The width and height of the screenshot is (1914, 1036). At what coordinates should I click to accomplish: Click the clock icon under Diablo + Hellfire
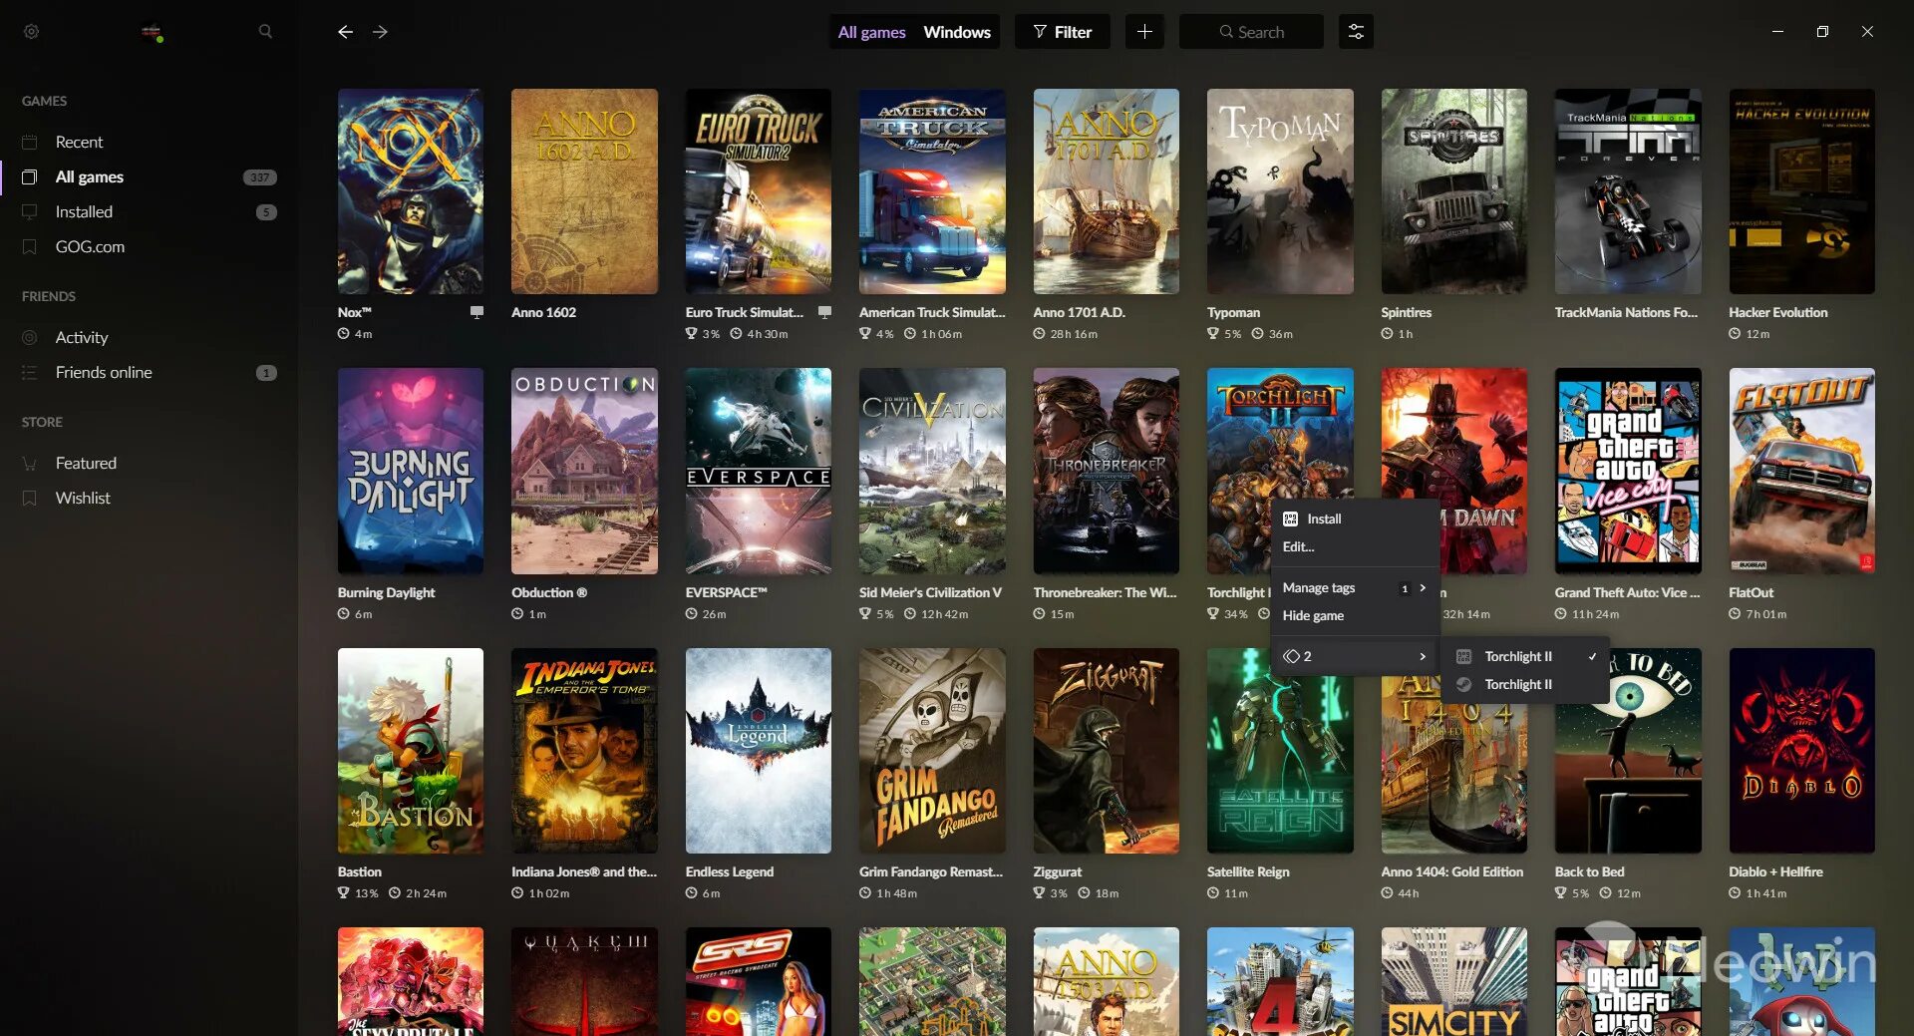point(1735,893)
